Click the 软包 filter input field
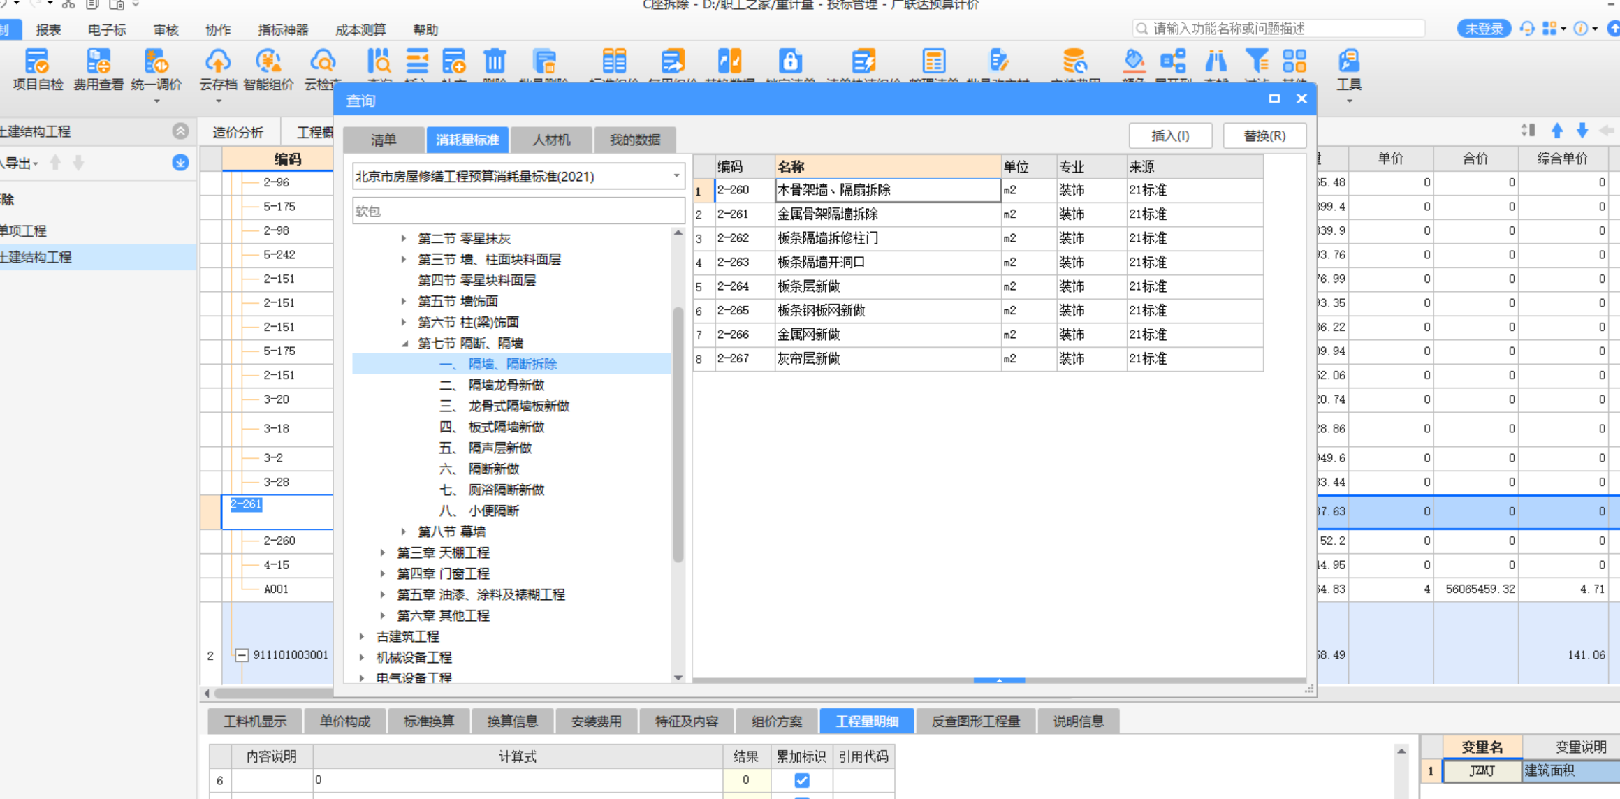 tap(518, 211)
